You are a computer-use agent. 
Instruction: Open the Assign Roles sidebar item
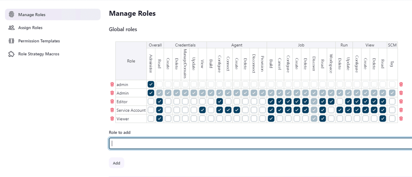click(x=31, y=28)
